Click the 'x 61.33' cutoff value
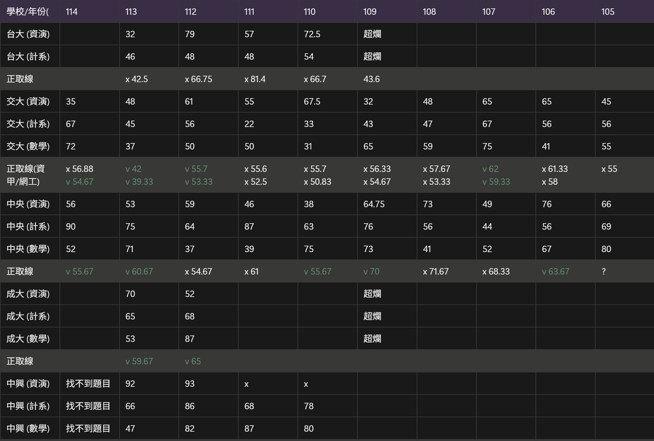The height and width of the screenshot is (441, 654). coord(555,169)
